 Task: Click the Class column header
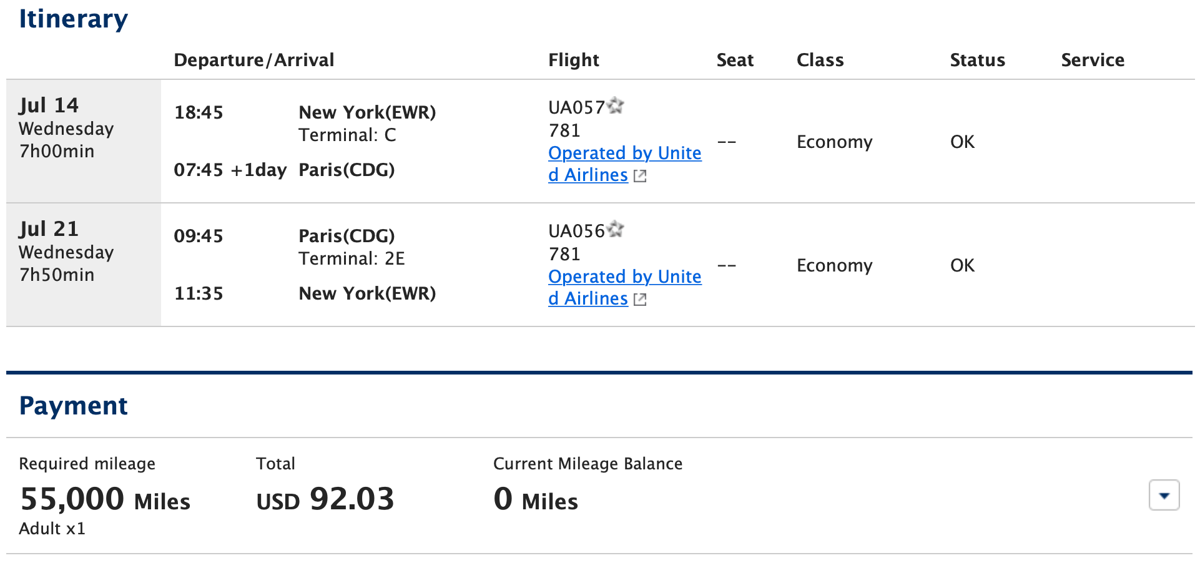(x=820, y=60)
